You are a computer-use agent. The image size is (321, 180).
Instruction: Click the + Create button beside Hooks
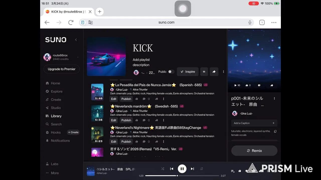73,132
